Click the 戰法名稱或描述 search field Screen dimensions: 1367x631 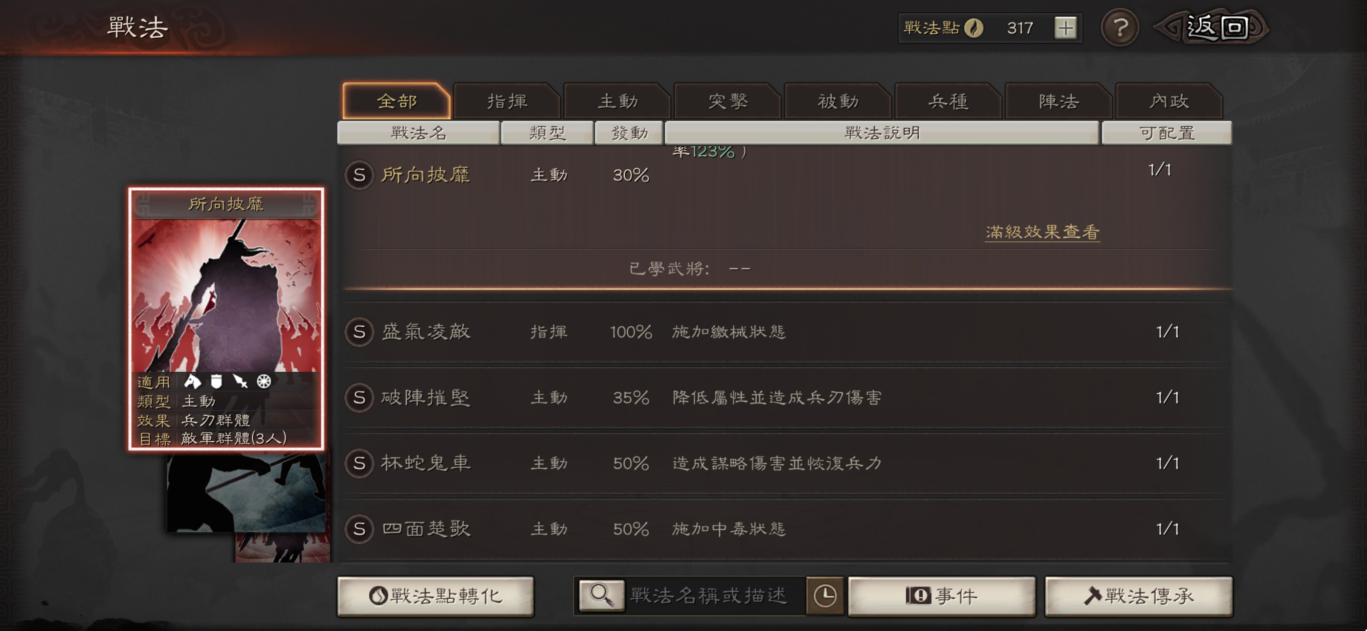[715, 595]
